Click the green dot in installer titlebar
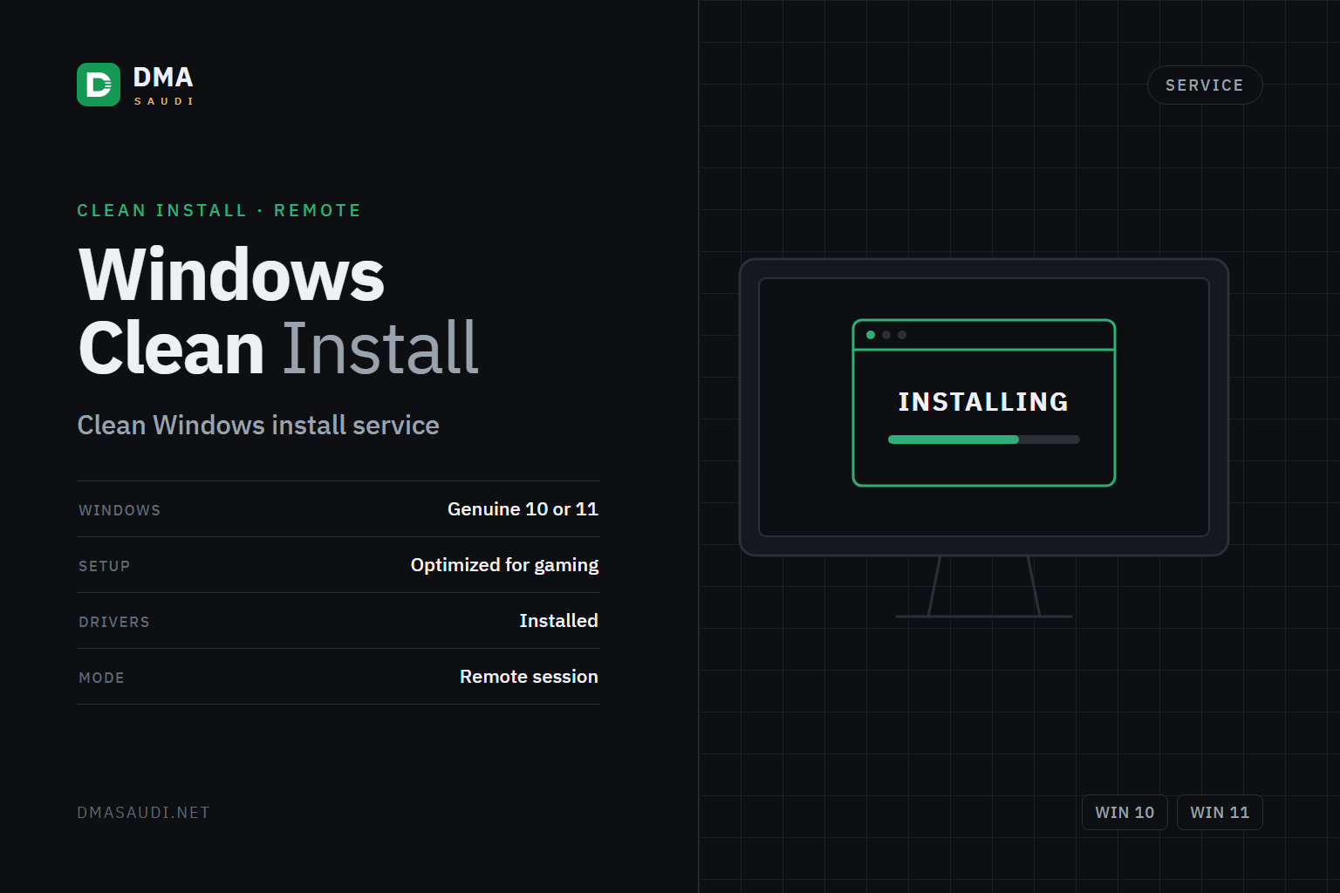Image resolution: width=1340 pixels, height=893 pixels. pos(871,335)
